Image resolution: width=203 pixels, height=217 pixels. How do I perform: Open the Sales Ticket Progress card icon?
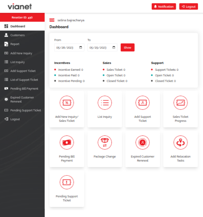[x=180, y=103]
